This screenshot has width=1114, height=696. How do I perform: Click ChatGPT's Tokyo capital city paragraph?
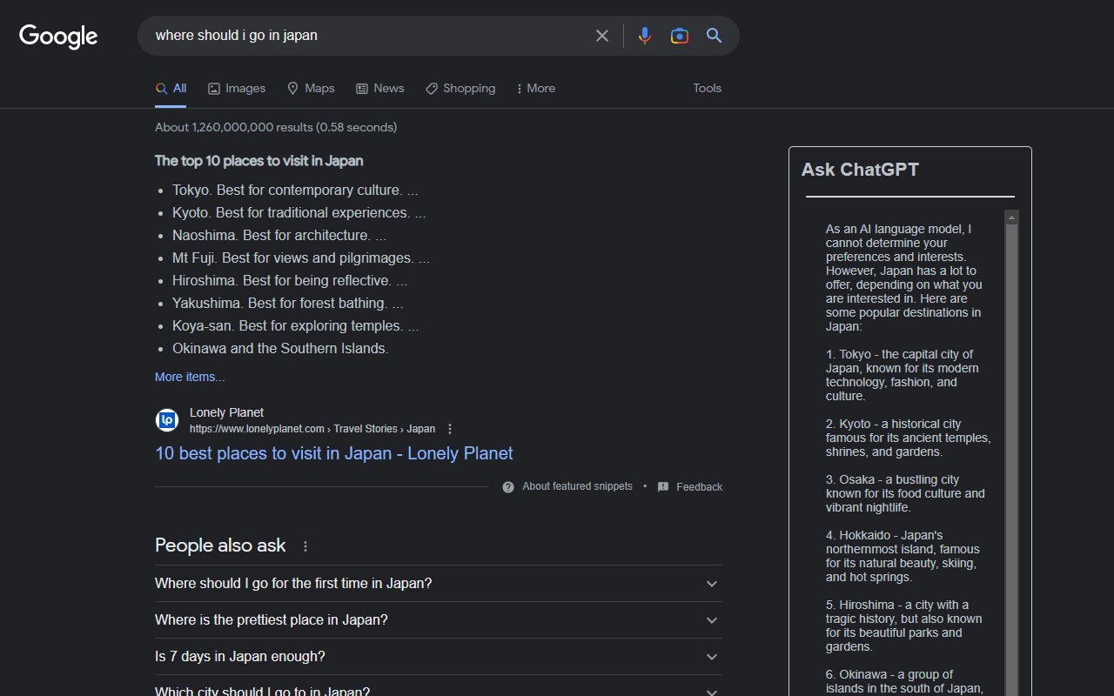902,375
